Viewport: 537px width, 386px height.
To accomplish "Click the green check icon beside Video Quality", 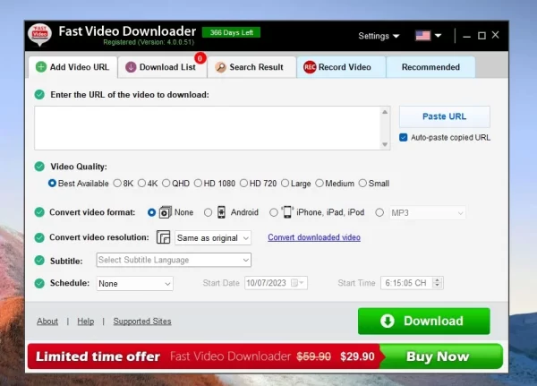I will point(39,167).
